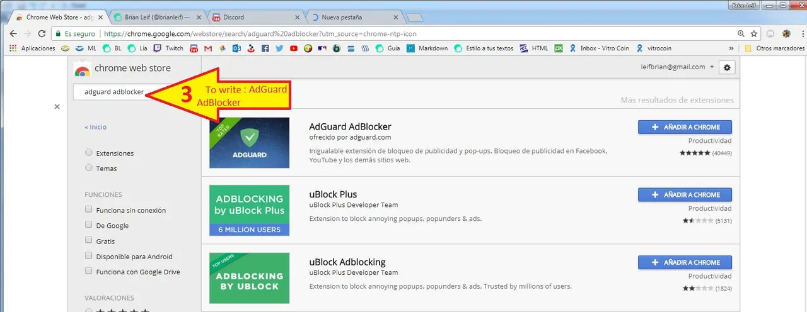The width and height of the screenshot is (807, 312).
Task: Open the web store settings gear
Action: pyautogui.click(x=728, y=67)
